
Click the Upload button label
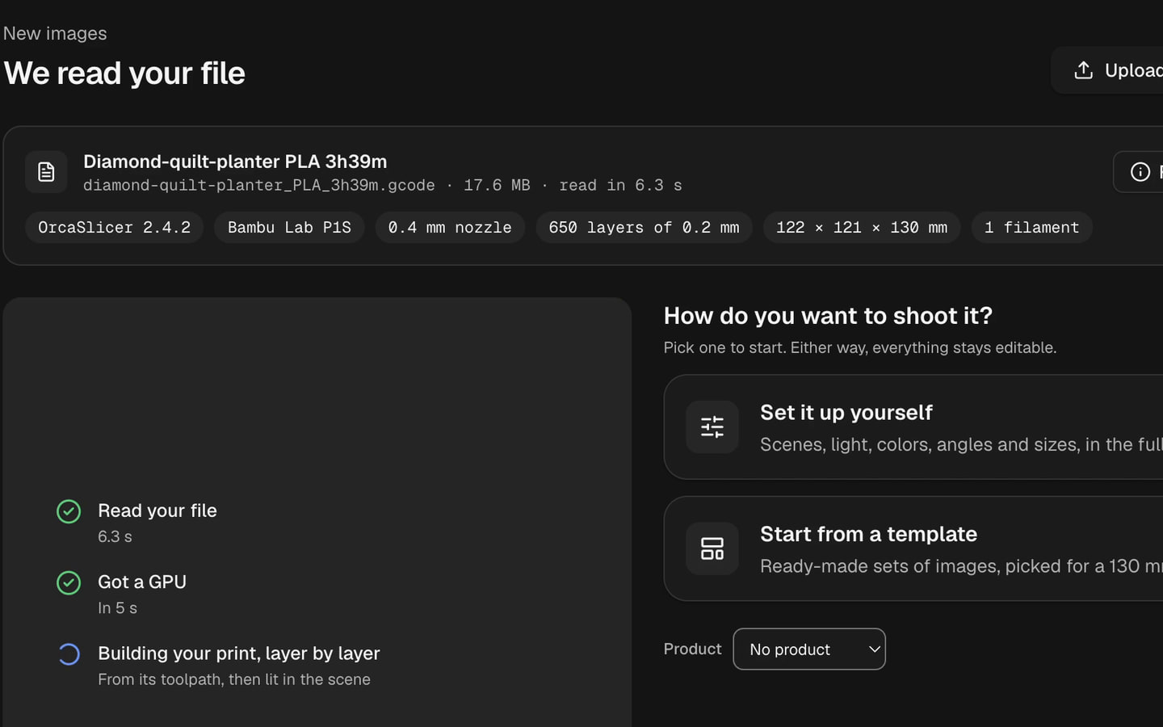1134,70
